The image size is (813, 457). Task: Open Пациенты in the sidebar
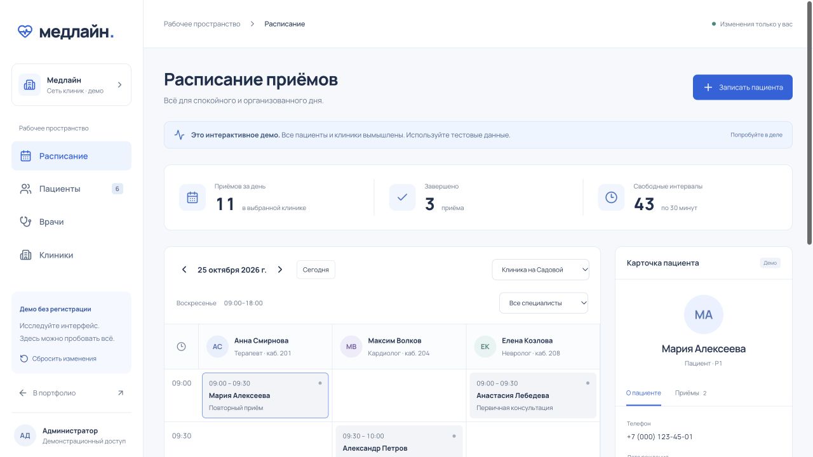[x=71, y=189]
